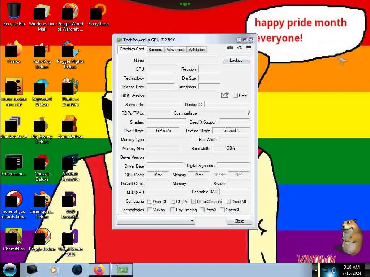
Task: Toggle the OpenGL checkbox
Action: (222, 210)
